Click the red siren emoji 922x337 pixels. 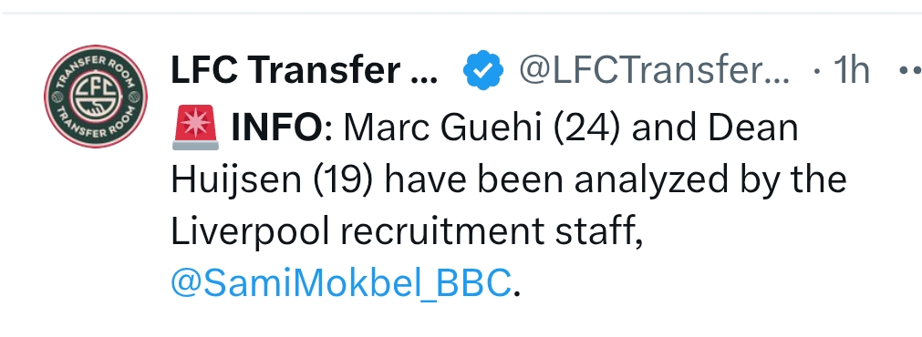(x=195, y=129)
